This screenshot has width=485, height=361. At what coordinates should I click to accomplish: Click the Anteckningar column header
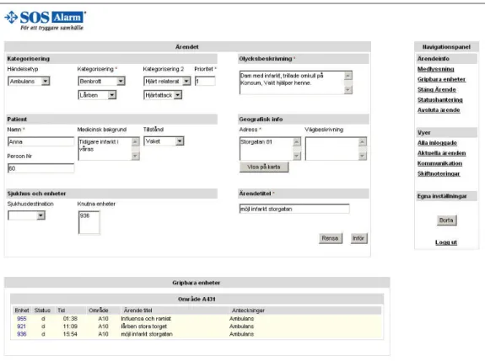click(248, 310)
